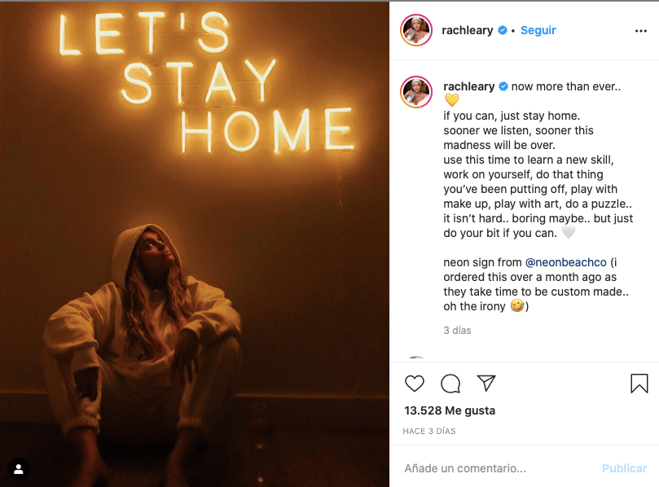Like the post with heart icon
659x487 pixels.
tap(415, 384)
